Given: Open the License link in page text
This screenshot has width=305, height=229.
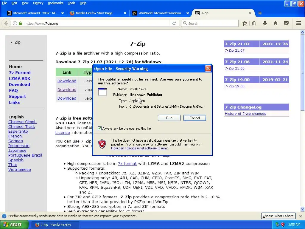Looking at the screenshot, I should 63,133.
